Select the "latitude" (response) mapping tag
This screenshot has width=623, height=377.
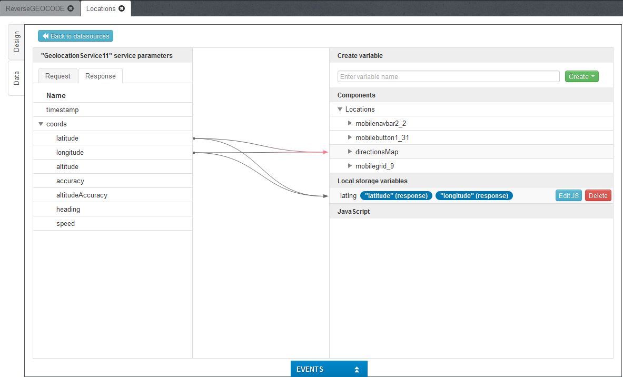pyautogui.click(x=396, y=195)
